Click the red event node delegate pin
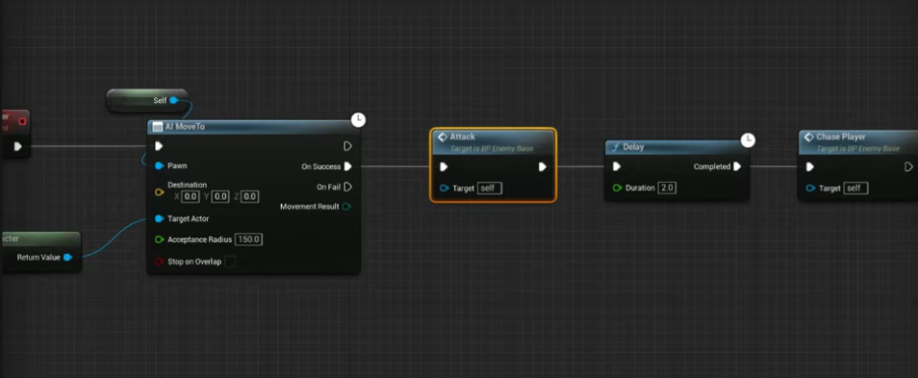This screenshot has width=918, height=378. [22, 121]
